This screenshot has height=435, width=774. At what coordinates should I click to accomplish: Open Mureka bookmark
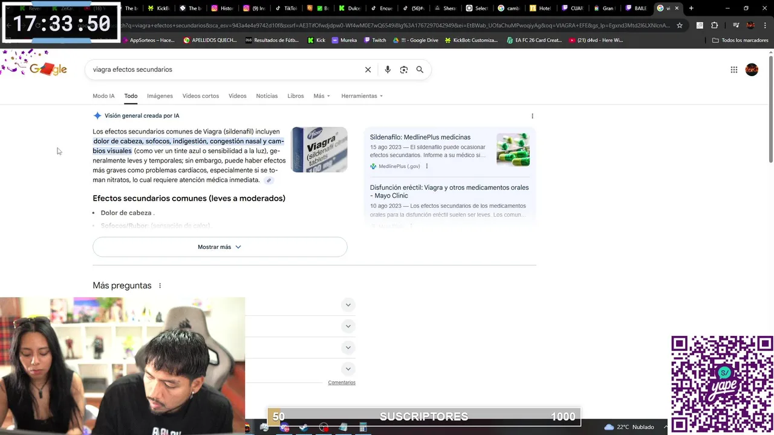point(345,40)
